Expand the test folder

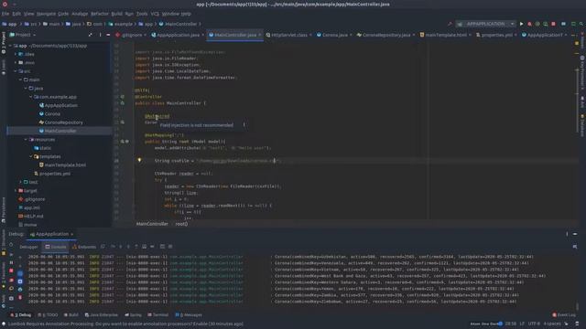click(20, 182)
